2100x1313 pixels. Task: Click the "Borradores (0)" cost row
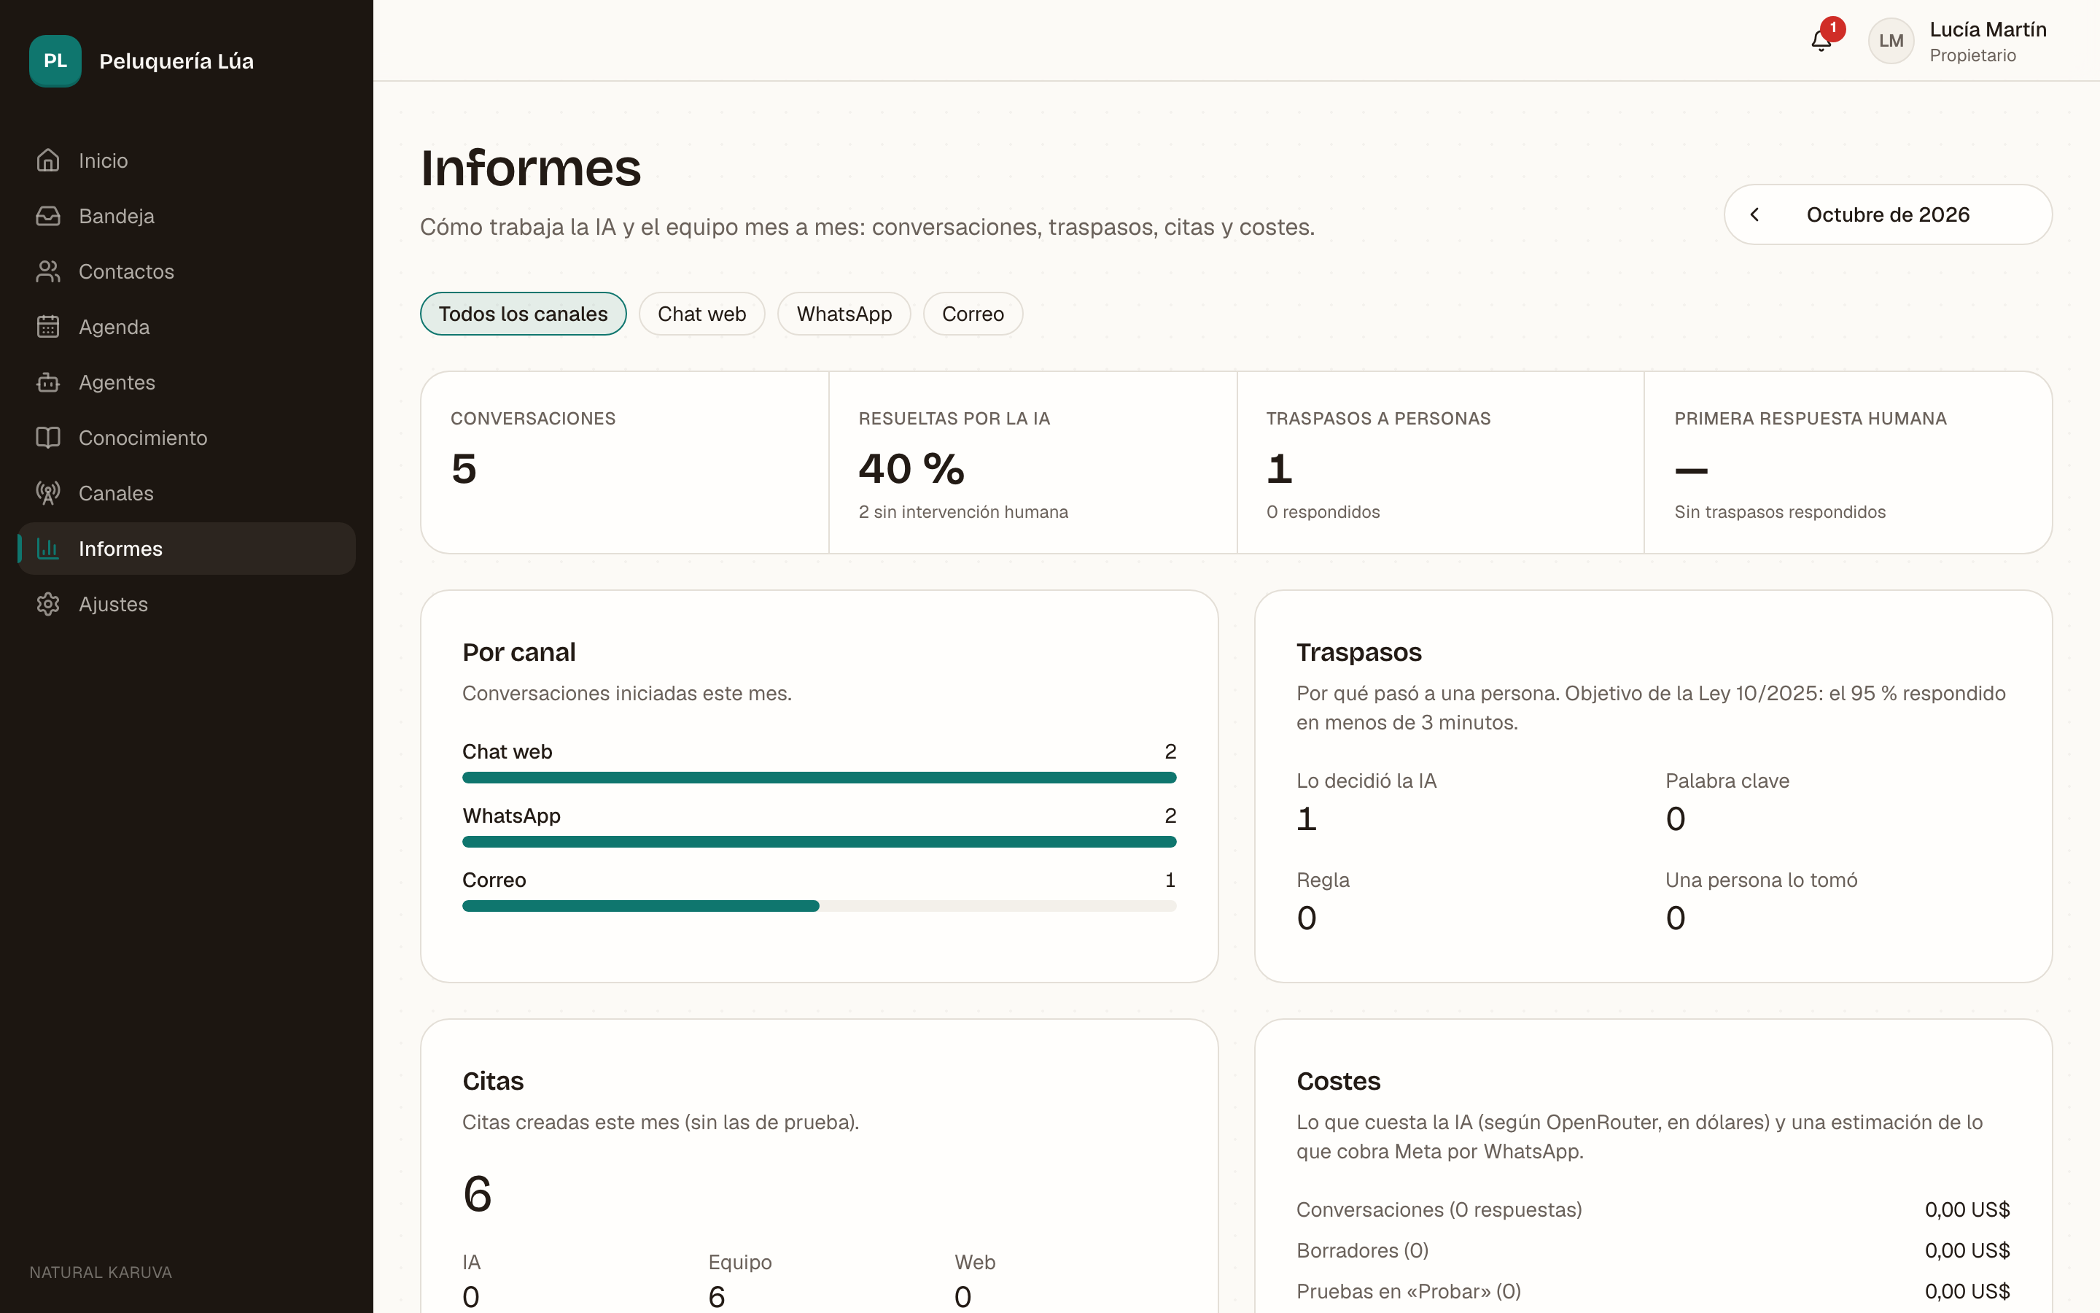[x=1652, y=1250]
